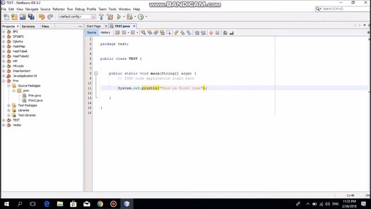The image size is (371, 209).
Task: Open the File menu
Action: 4,9
